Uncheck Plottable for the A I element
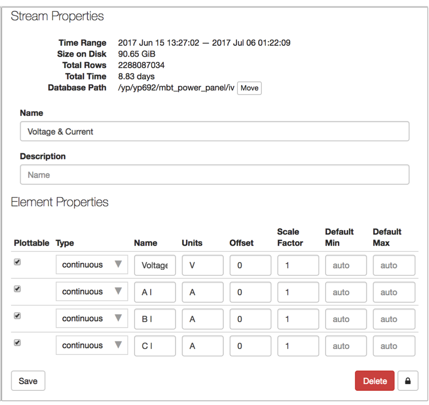The height and width of the screenshot is (405, 429). coord(17,289)
